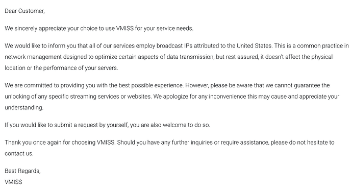Click the text 'location or the performance of your servers.'
This screenshot has width=352, height=188.
pos(61,68)
